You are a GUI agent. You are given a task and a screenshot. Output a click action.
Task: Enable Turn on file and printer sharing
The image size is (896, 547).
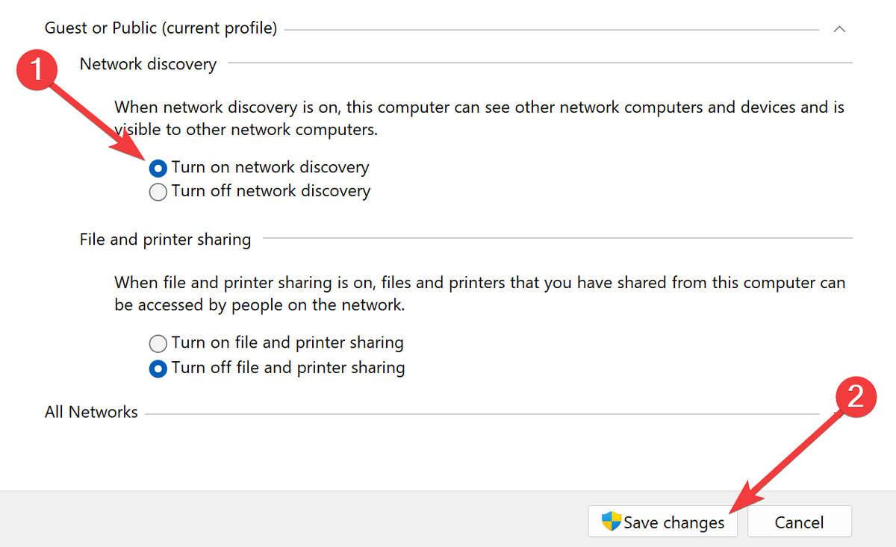click(x=158, y=343)
